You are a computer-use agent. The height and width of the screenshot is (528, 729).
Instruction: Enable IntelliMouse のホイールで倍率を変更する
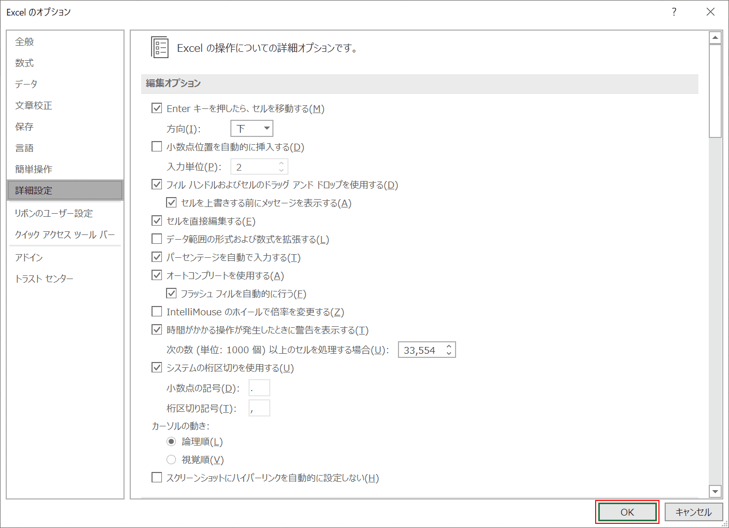[157, 312]
